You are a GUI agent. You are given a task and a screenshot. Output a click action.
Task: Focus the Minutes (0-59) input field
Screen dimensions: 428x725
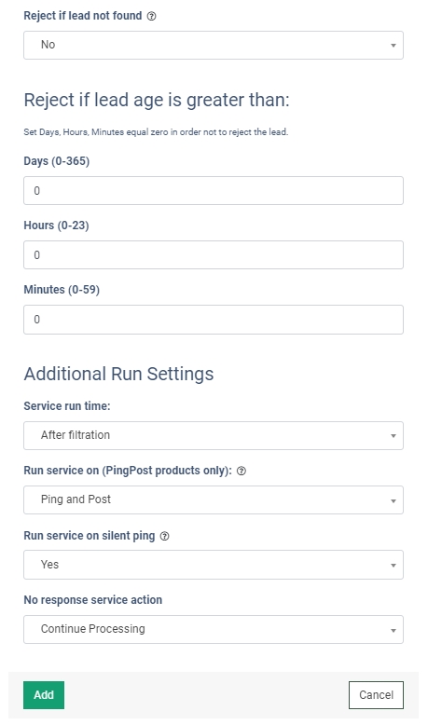point(214,320)
